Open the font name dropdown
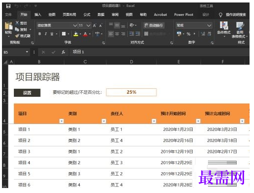The height and width of the screenshot is (193, 254). [75, 25]
